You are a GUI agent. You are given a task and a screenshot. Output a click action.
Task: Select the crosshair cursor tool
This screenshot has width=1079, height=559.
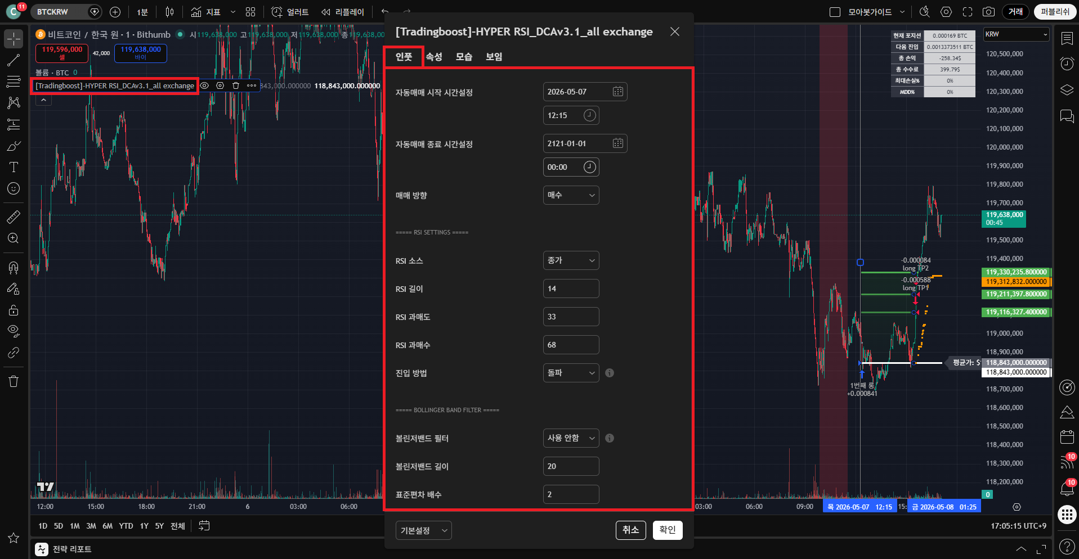click(x=14, y=39)
